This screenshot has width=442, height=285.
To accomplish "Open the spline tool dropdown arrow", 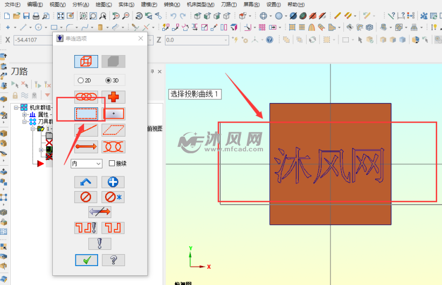I will point(92,28).
